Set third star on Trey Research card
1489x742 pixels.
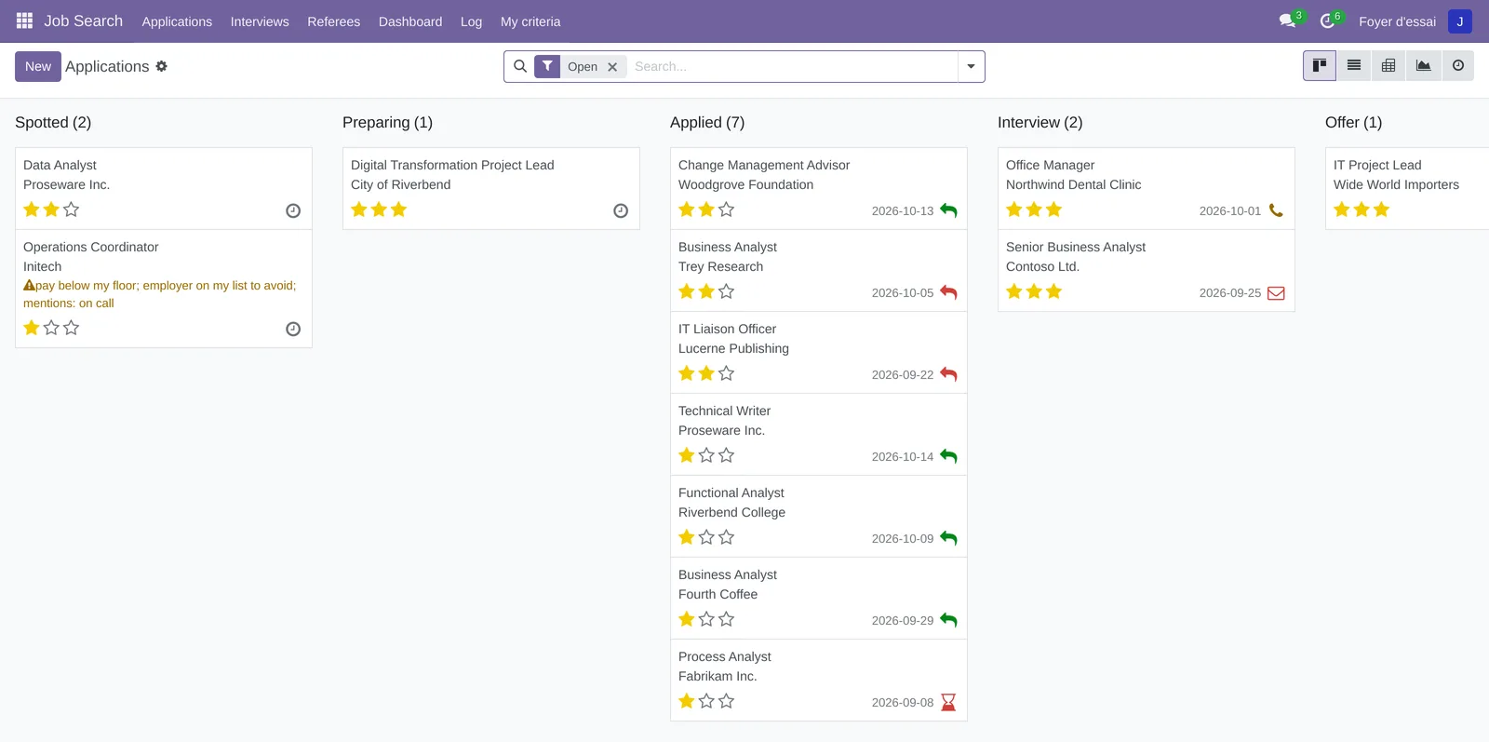point(727,291)
